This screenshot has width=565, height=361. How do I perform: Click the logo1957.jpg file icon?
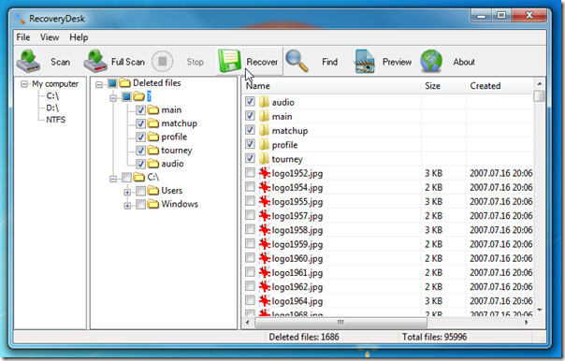click(265, 216)
